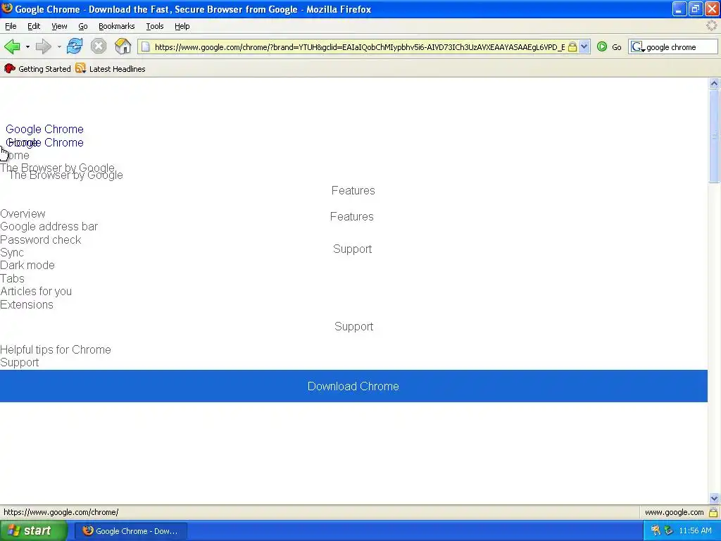The height and width of the screenshot is (541, 721).
Task: Open the Password check link
Action: (40, 240)
